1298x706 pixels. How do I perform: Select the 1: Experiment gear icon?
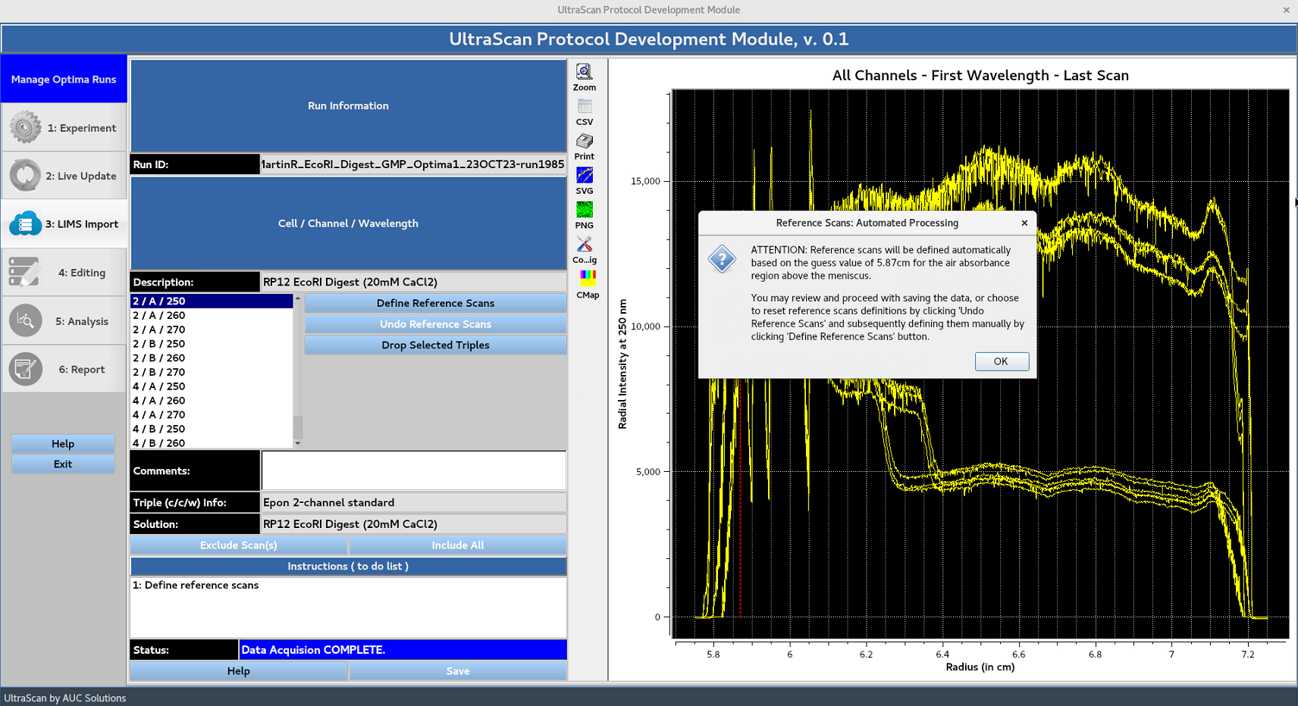point(25,127)
